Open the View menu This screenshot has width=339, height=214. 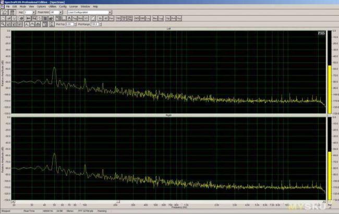point(31,6)
